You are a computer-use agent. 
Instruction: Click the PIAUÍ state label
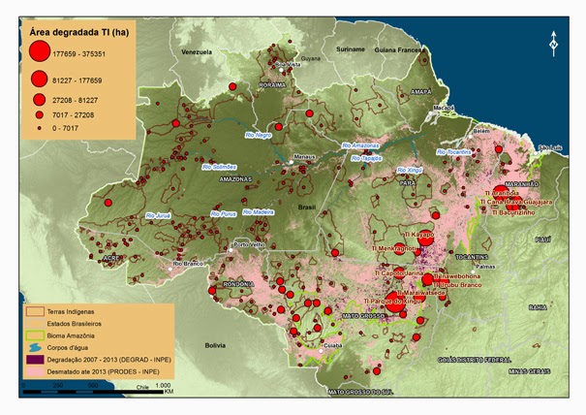click(x=541, y=239)
